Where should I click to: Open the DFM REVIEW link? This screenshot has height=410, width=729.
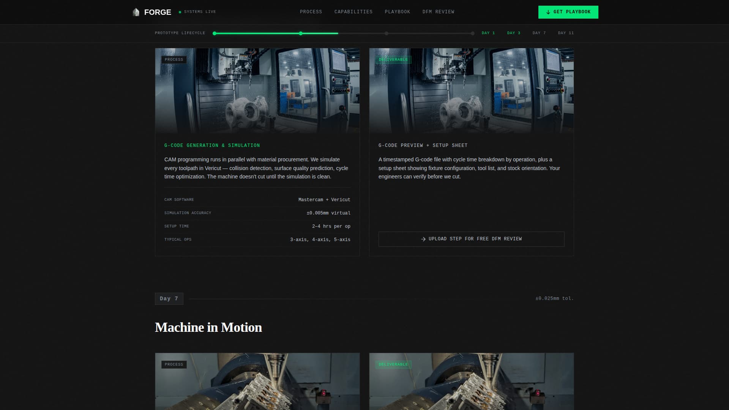tap(438, 12)
